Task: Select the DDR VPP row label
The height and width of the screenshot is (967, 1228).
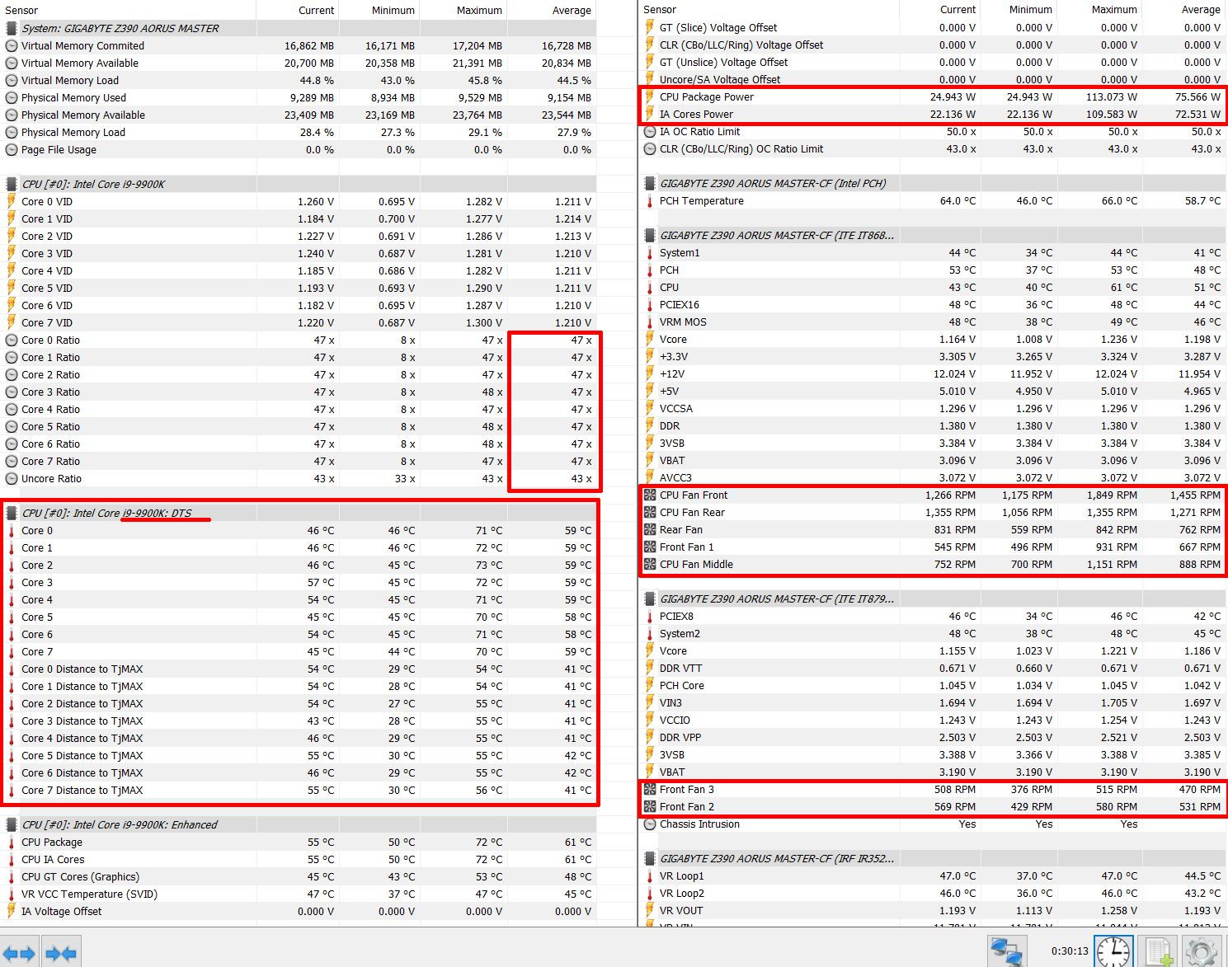Action: [680, 737]
